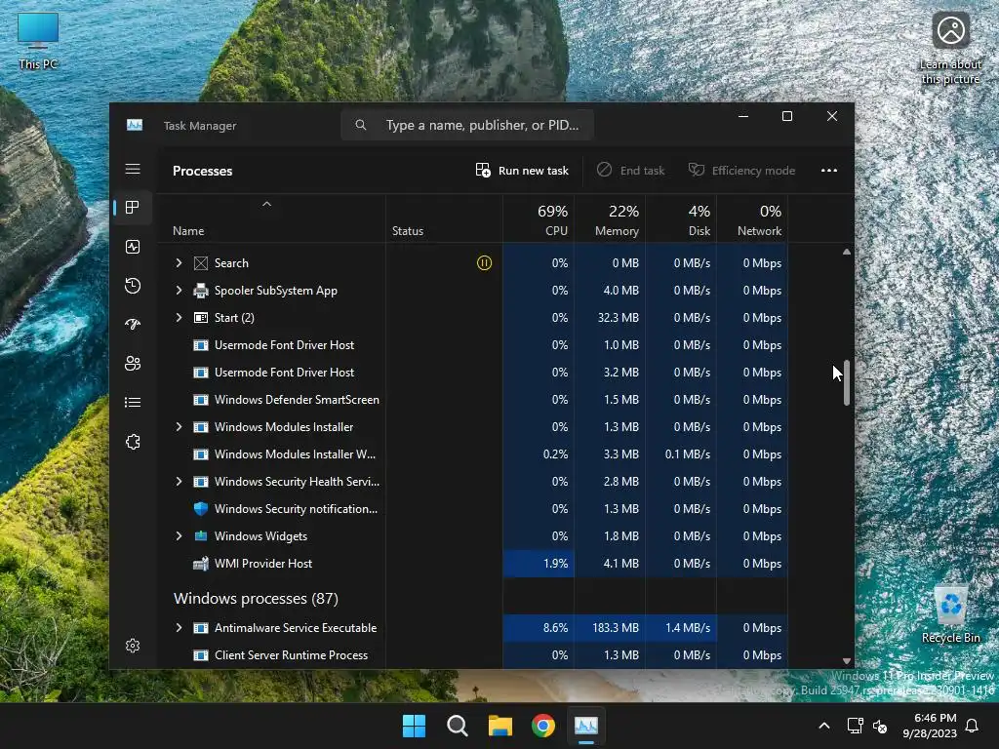Click Task Manager taskbar icon
This screenshot has width=999, height=749.
tap(586, 726)
